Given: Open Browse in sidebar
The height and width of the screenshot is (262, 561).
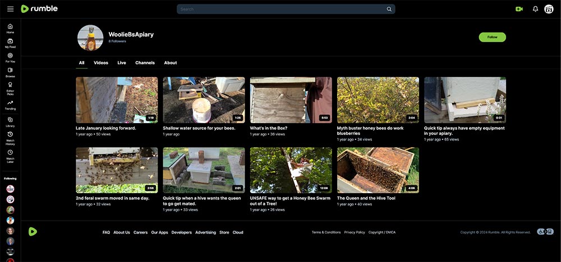Looking at the screenshot, I should pos(10,72).
